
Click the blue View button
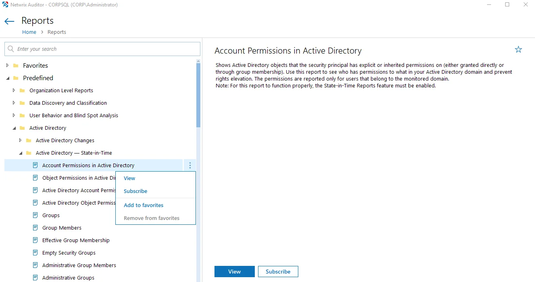235,272
